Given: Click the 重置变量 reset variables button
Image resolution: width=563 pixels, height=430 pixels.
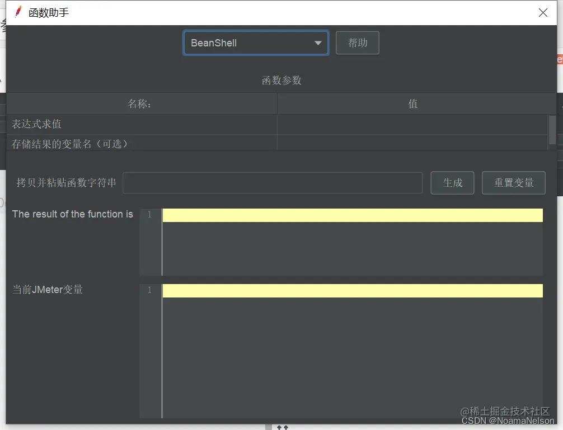Looking at the screenshot, I should 513,183.
